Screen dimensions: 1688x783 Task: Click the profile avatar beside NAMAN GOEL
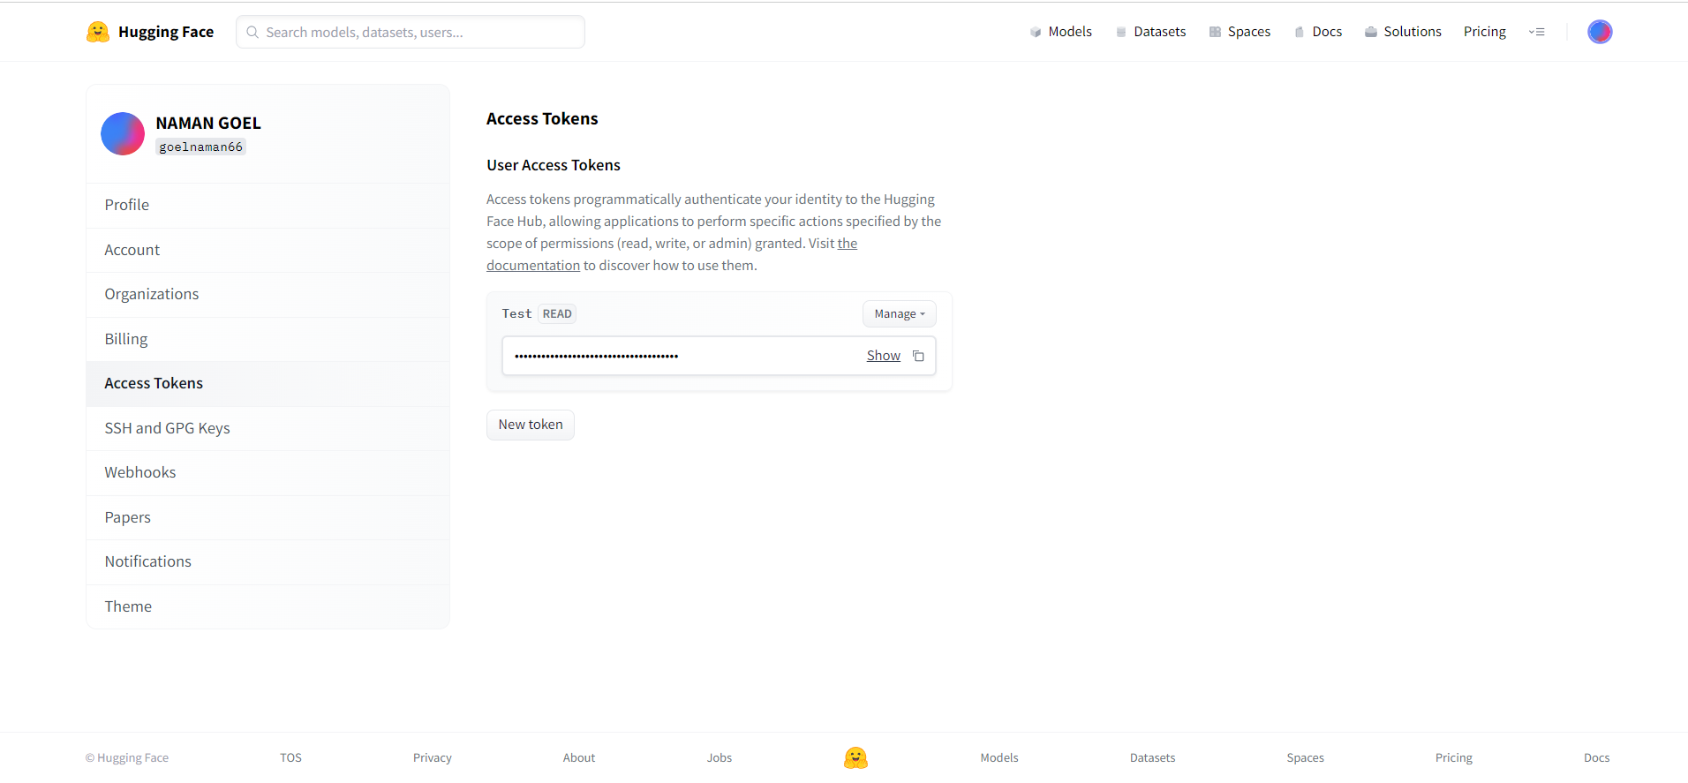(x=123, y=133)
